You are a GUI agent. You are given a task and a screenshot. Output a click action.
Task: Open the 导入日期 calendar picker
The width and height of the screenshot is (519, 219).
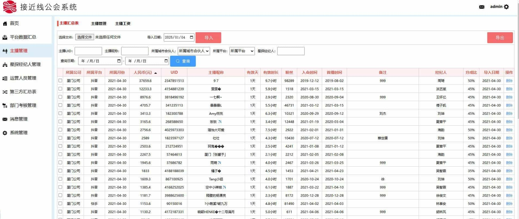[191, 37]
